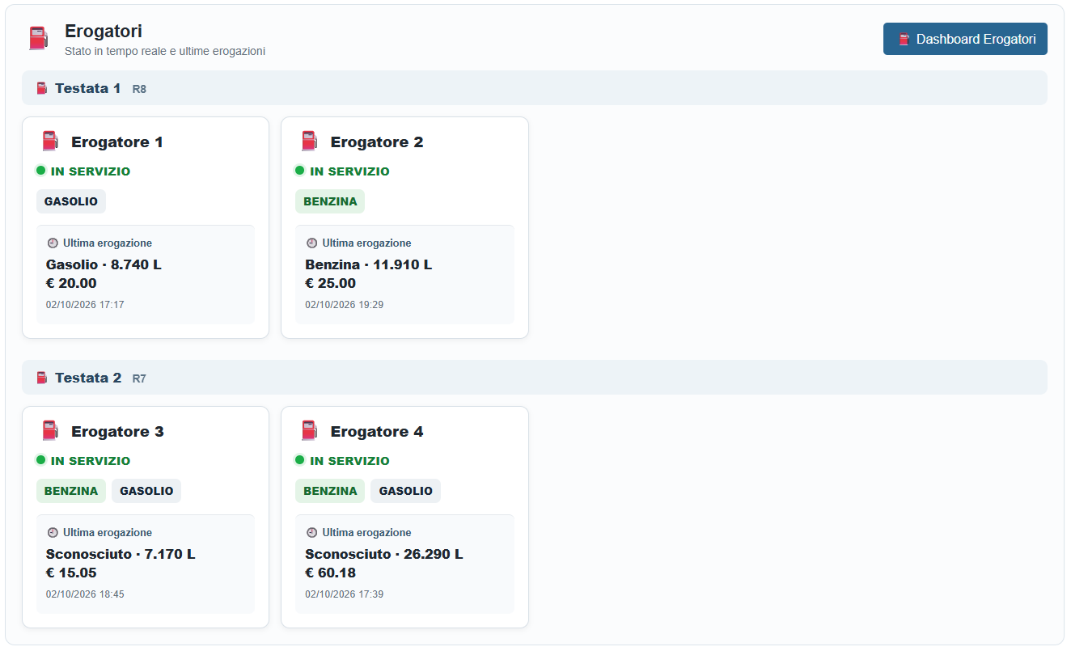Select the GASOLIO tag on Erogatore 1
This screenshot has height=651, width=1071.
(x=71, y=201)
